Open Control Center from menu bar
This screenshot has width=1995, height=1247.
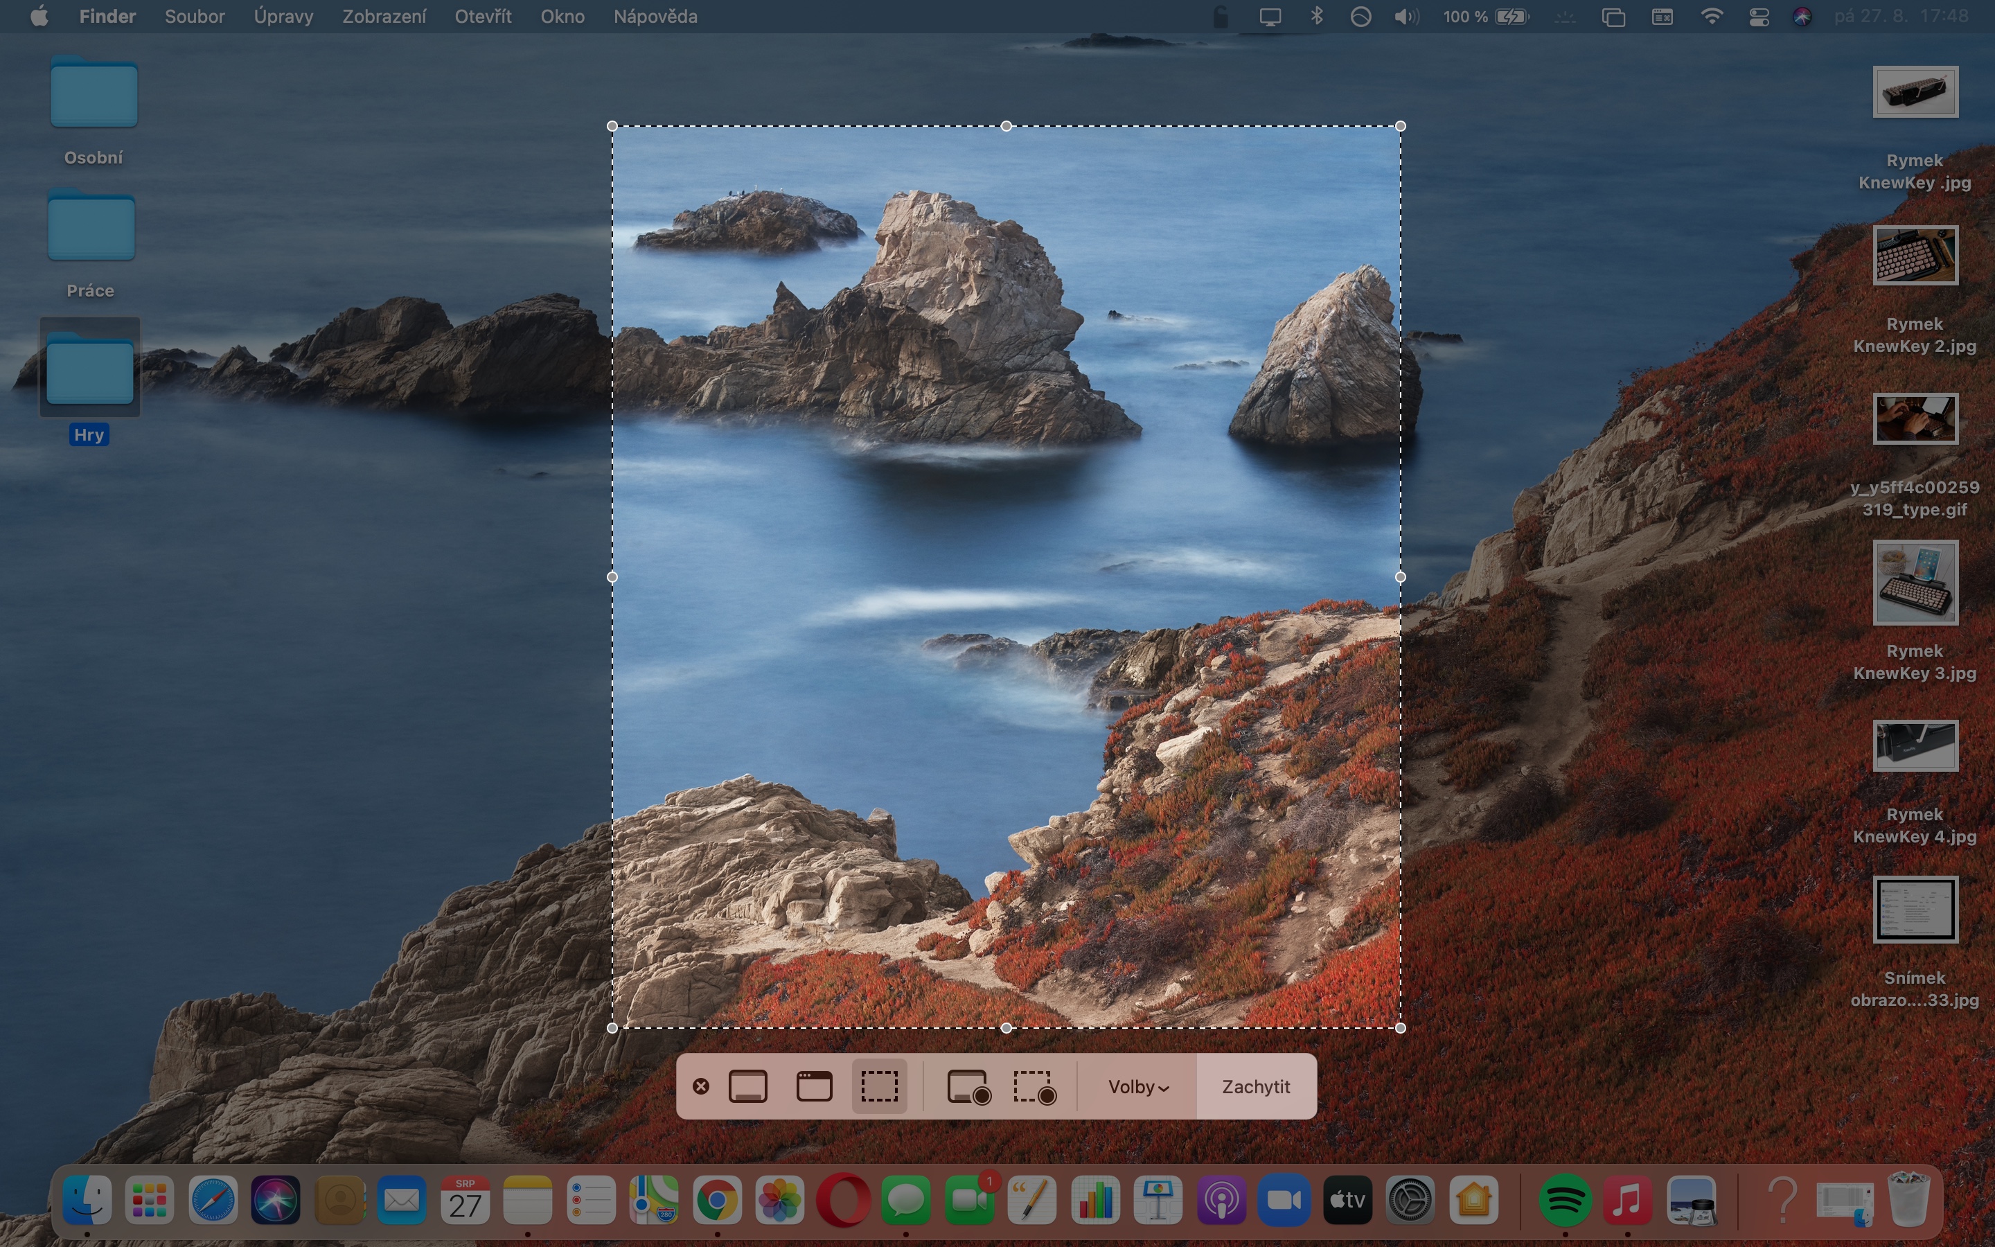(x=1758, y=17)
